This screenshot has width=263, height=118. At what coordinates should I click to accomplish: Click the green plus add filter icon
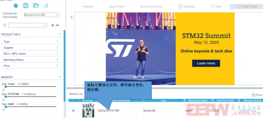click(53, 25)
